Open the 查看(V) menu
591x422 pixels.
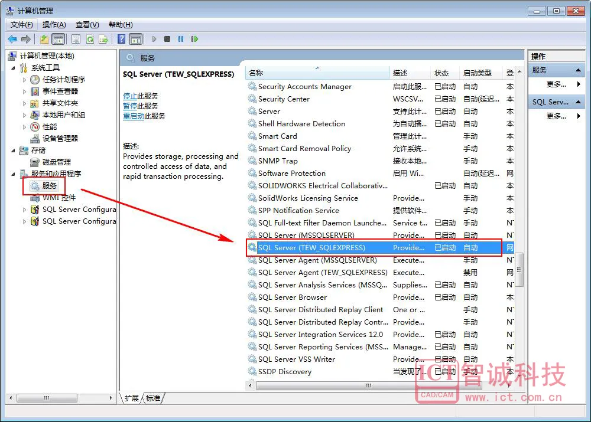coord(87,25)
